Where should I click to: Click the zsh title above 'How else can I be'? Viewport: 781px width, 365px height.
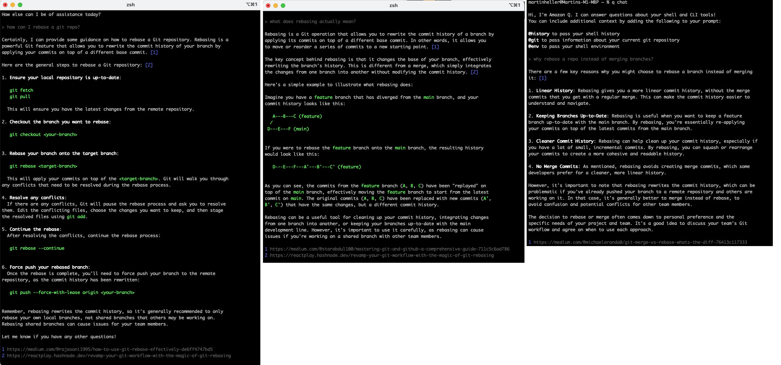click(131, 4)
